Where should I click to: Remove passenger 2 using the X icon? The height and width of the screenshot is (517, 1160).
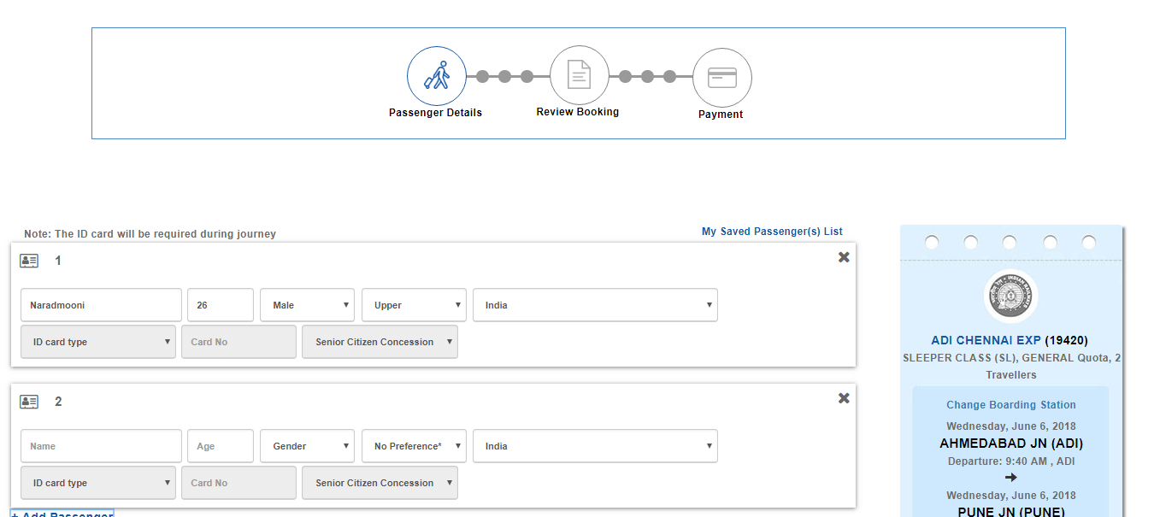(844, 397)
